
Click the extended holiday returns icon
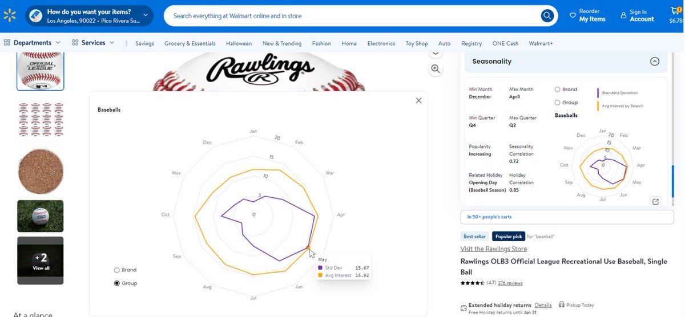pos(464,308)
